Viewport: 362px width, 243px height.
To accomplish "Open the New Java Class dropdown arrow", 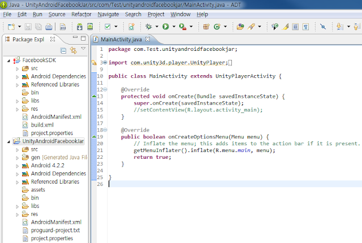I will click(x=225, y=27).
